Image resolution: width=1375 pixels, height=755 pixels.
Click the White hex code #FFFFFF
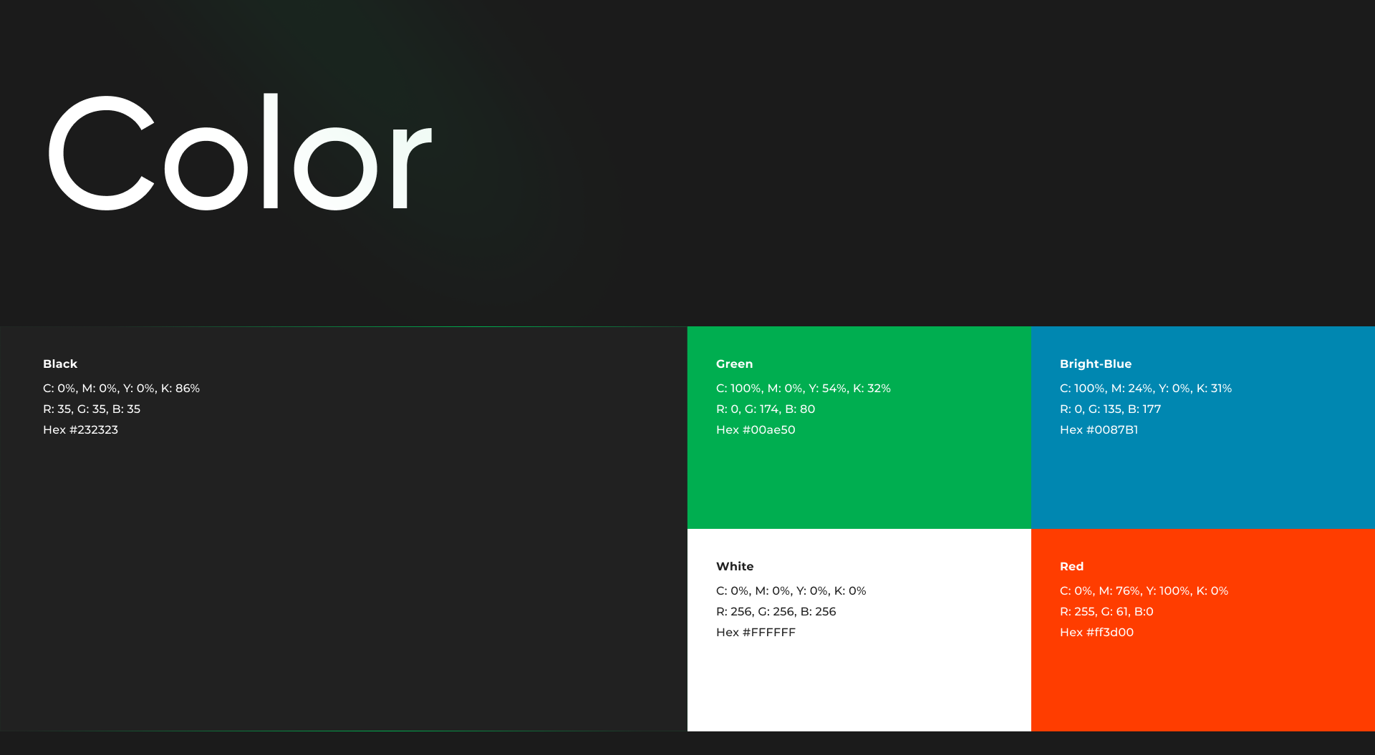(756, 632)
